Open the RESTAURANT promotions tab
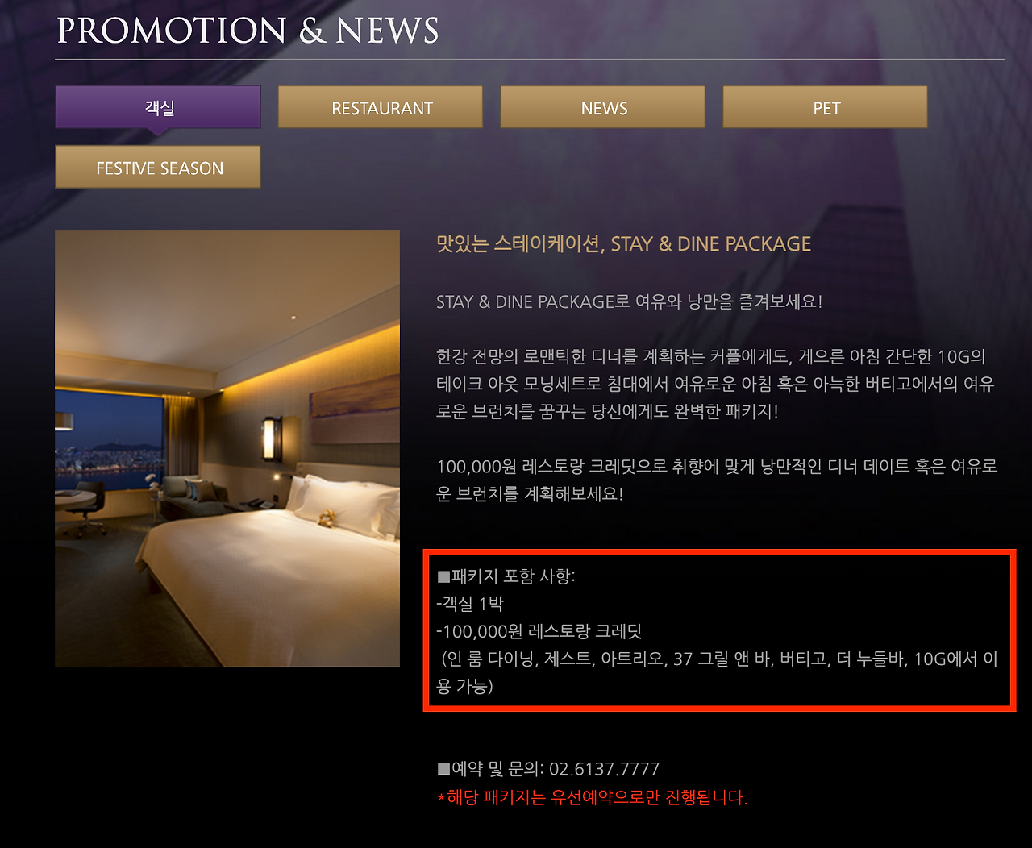The image size is (1032, 848). [x=381, y=107]
